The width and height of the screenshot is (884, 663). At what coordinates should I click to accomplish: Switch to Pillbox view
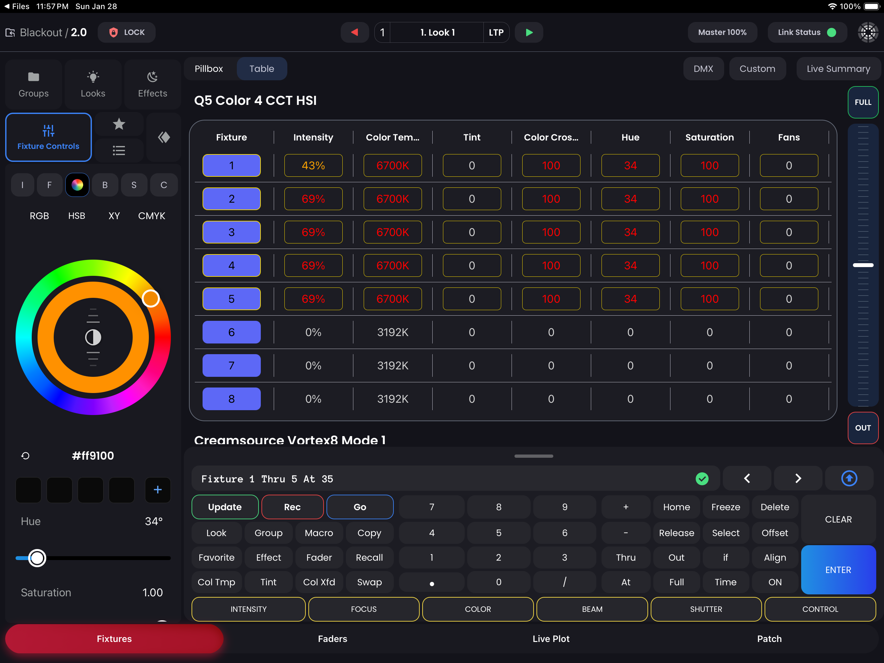tap(209, 69)
